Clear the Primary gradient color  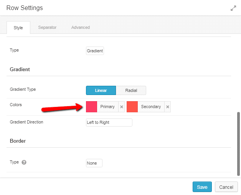[x=122, y=107]
